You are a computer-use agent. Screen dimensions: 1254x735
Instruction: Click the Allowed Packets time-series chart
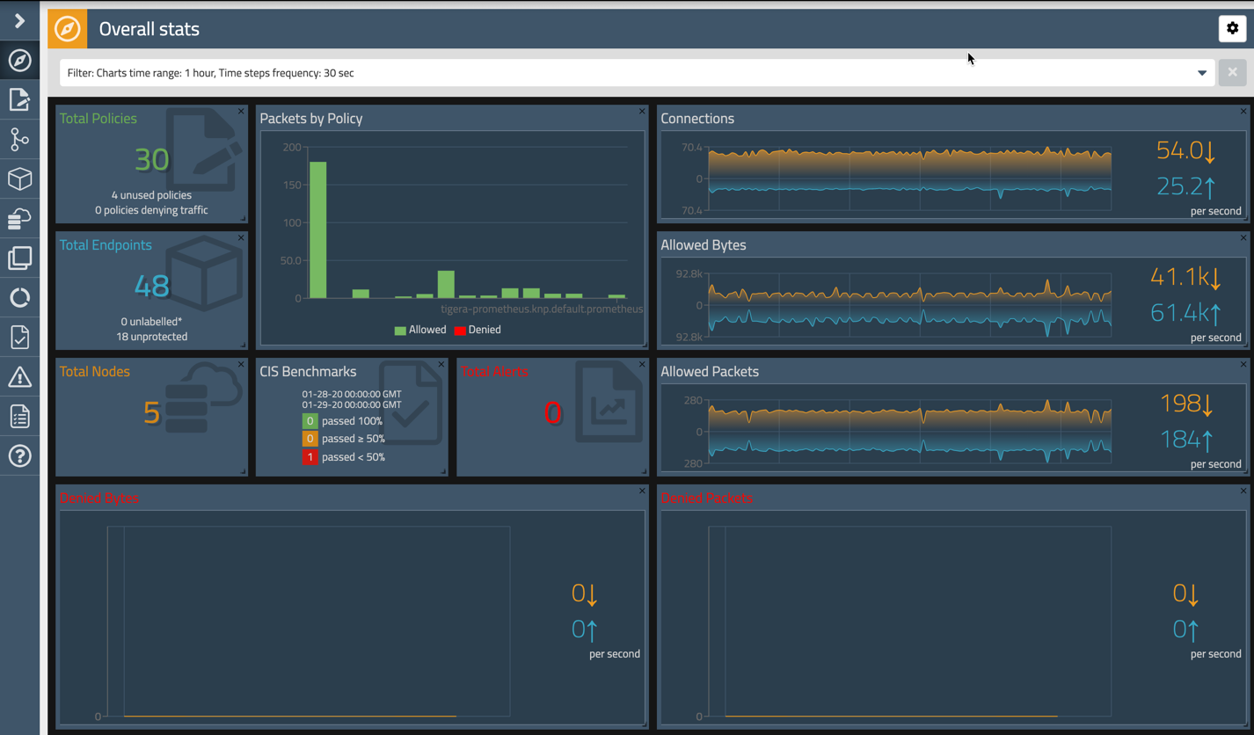coord(909,432)
